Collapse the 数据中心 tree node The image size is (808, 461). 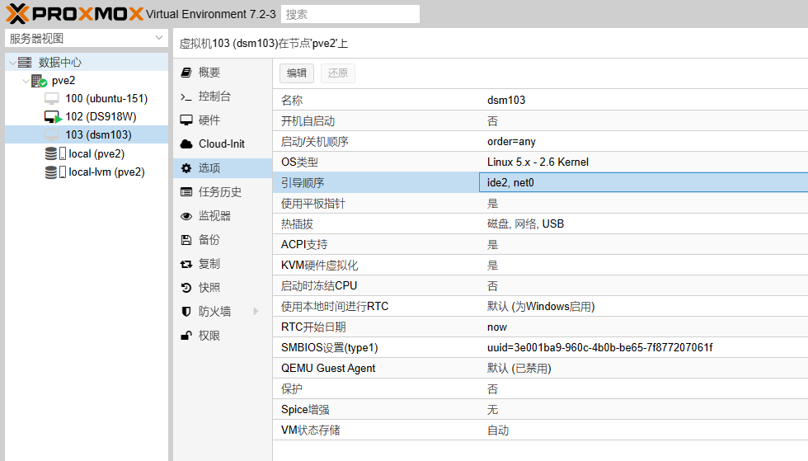coord(12,63)
